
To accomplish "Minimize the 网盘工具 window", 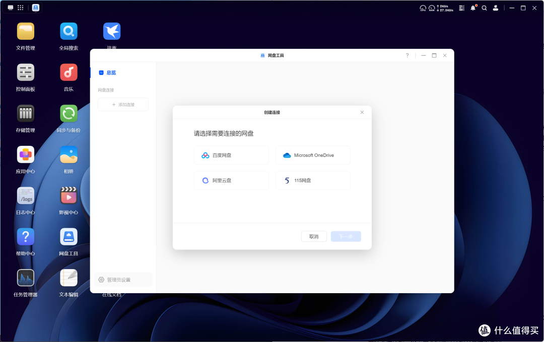I will click(423, 55).
